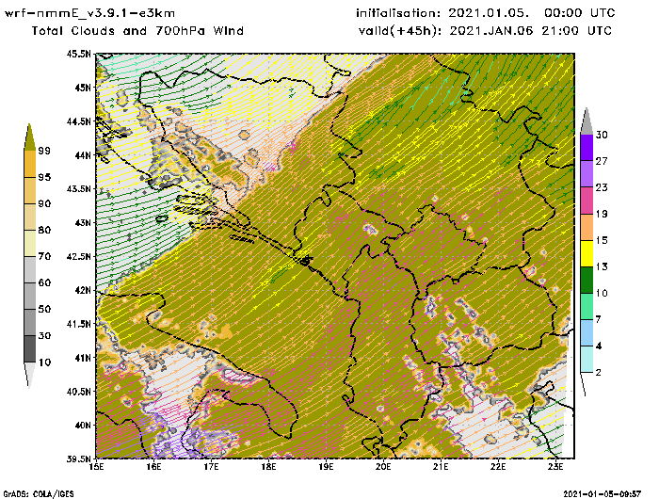This screenshot has height=499, width=659.
Task: Click the 7 value on wind legend
Action: 599,319
